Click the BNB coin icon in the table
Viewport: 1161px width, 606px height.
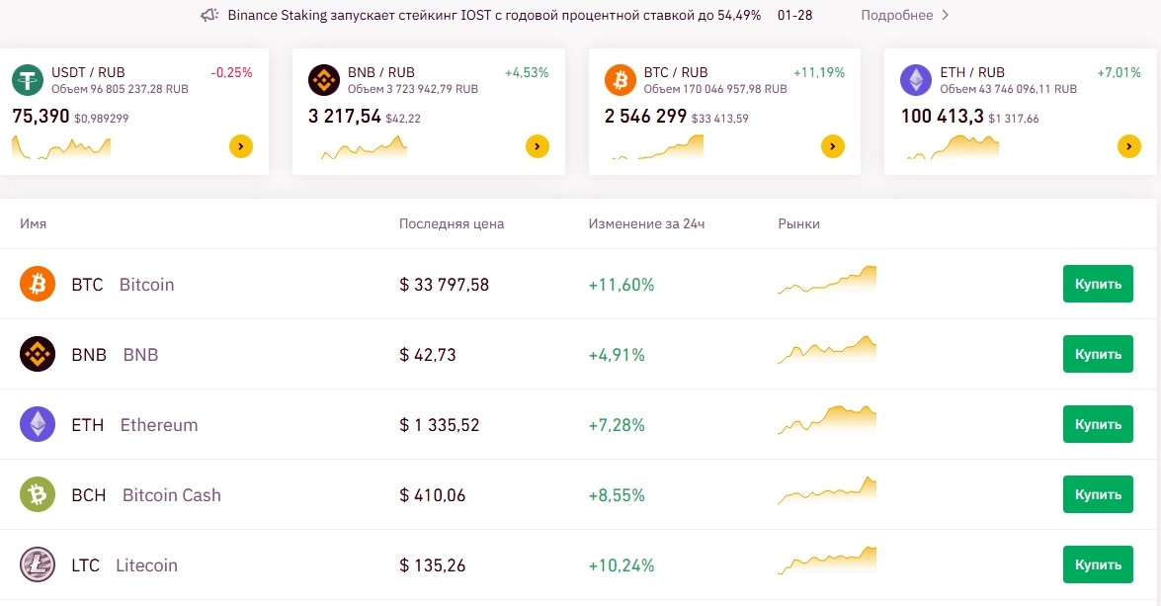pos(38,354)
